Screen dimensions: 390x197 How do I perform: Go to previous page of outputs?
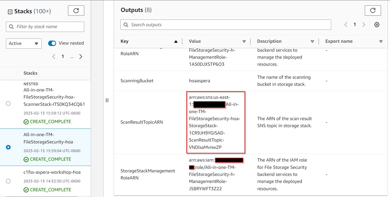coord(346,25)
